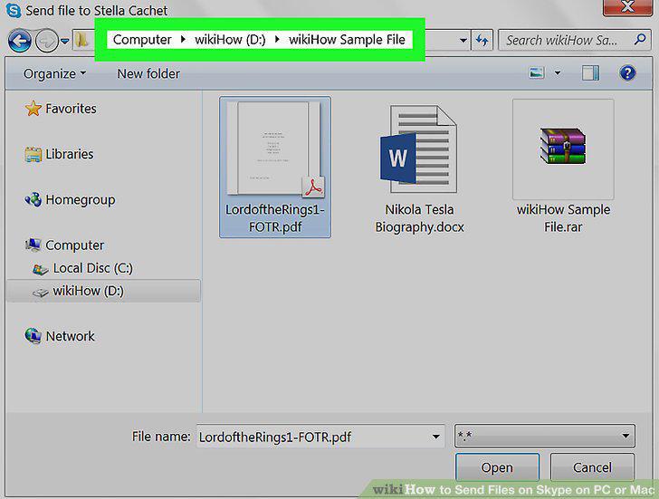Open the Organize menu
This screenshot has height=499, width=659.
(x=54, y=73)
